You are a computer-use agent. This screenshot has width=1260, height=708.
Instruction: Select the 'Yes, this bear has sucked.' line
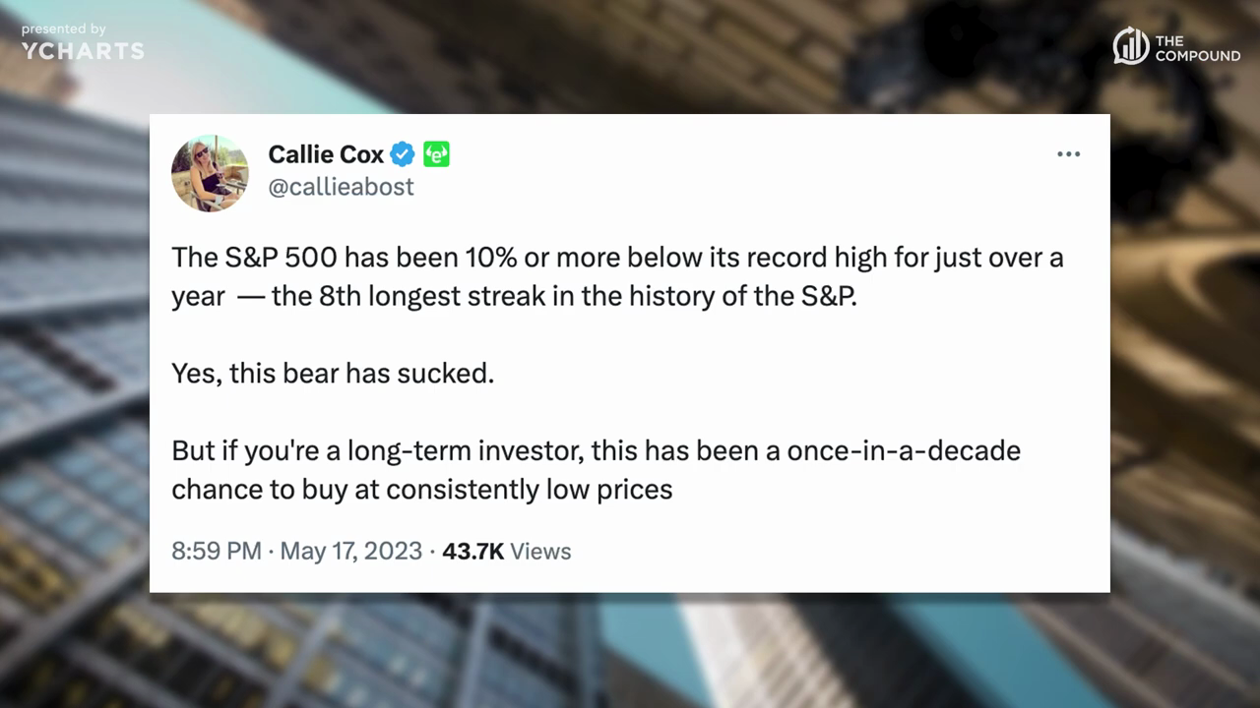[333, 374]
